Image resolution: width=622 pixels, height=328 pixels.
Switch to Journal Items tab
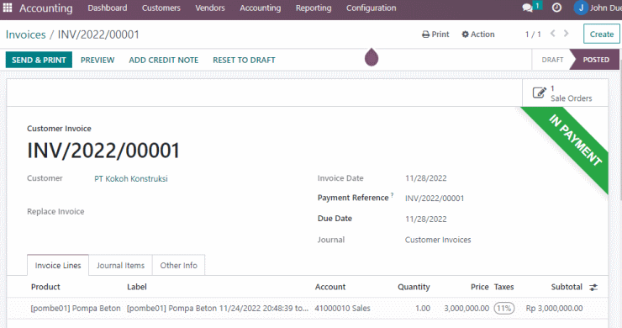[x=120, y=265]
